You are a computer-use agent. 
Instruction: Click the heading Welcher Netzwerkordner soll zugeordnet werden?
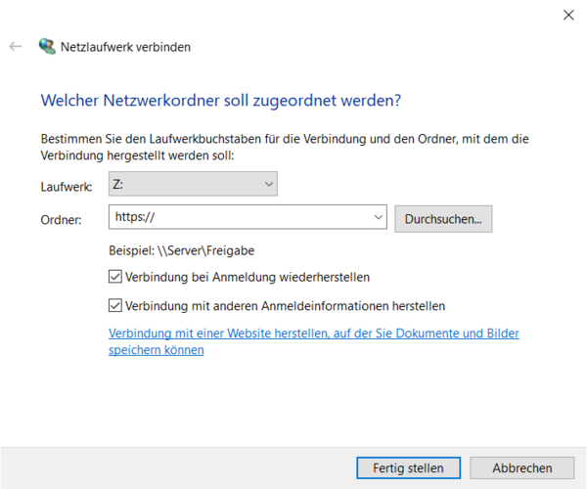(221, 101)
